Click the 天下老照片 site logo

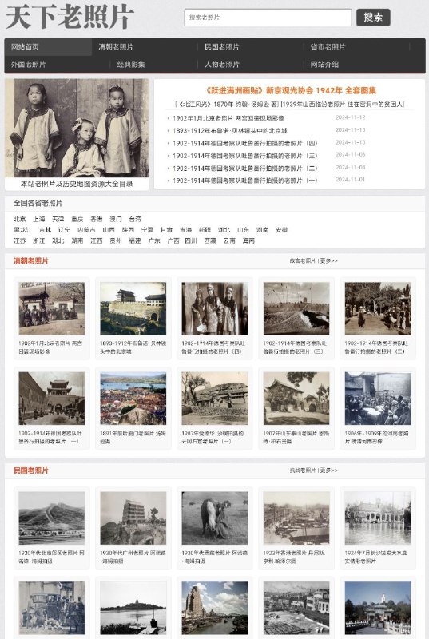(x=70, y=18)
